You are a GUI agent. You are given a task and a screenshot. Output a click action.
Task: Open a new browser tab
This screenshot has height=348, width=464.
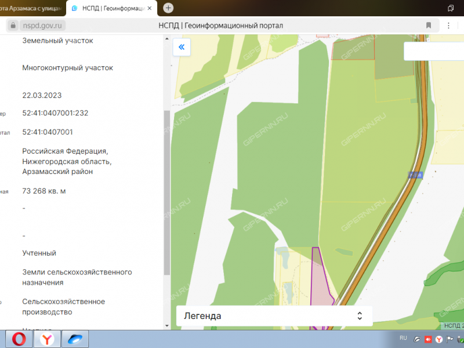[168, 8]
